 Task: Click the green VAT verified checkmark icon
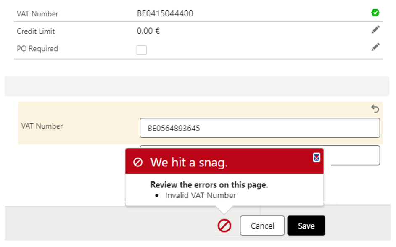point(375,13)
